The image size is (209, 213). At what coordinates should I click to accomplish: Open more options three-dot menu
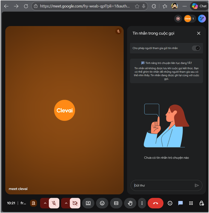[x=142, y=203]
